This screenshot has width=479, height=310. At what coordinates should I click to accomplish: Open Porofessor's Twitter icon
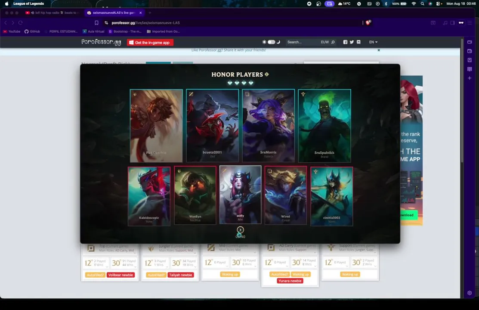tap(352, 42)
